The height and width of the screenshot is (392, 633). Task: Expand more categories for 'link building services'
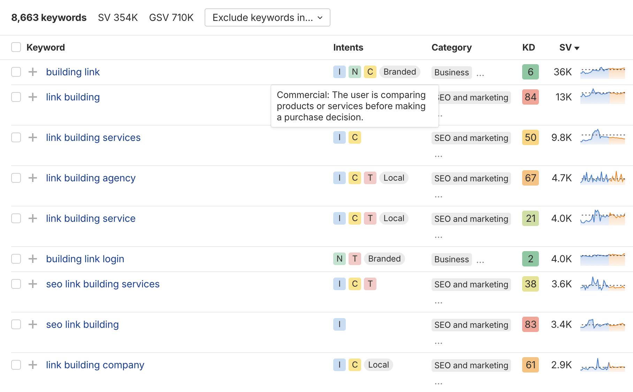[x=438, y=156]
